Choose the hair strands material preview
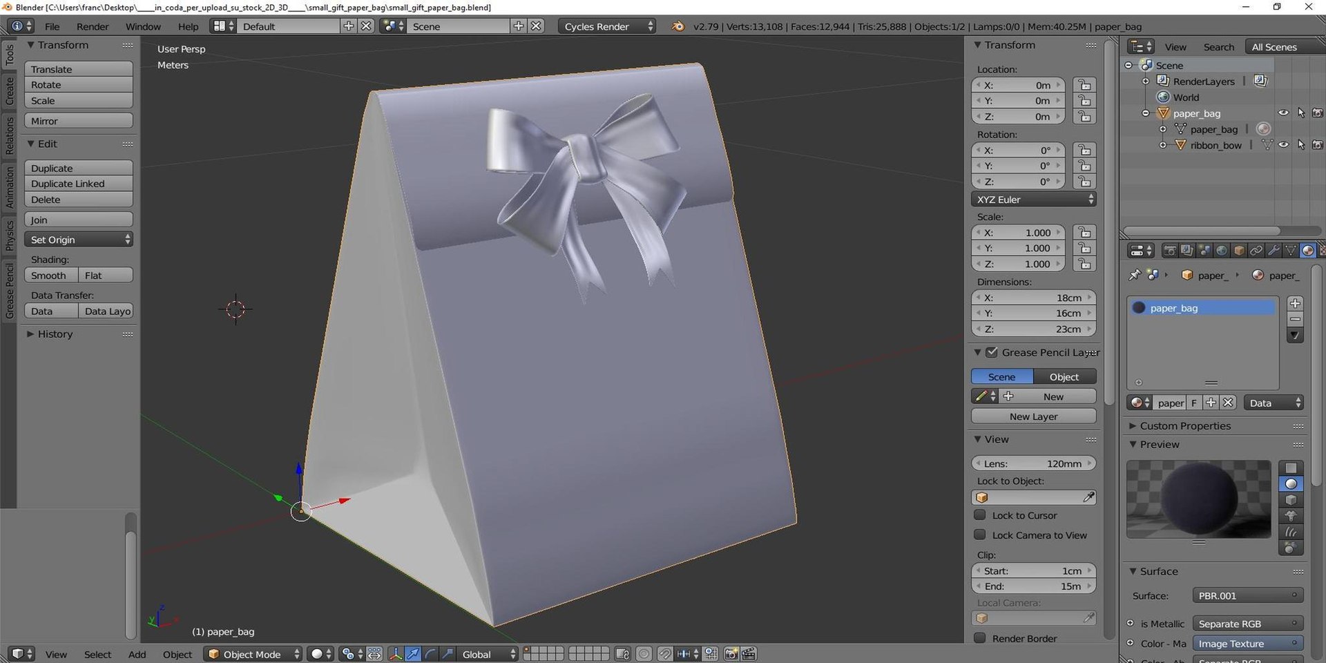Screen dimensions: 1326x663 click(x=1291, y=532)
